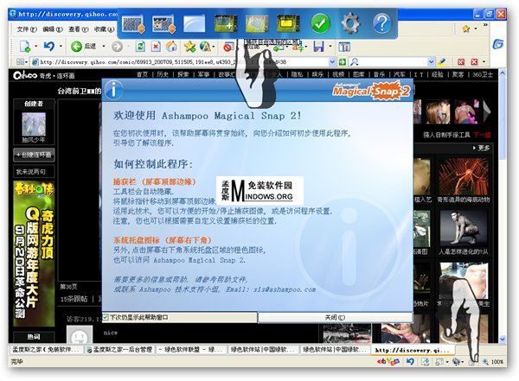Click the blue undo arrow in toolbar
519x381 pixels.
[49, 46]
